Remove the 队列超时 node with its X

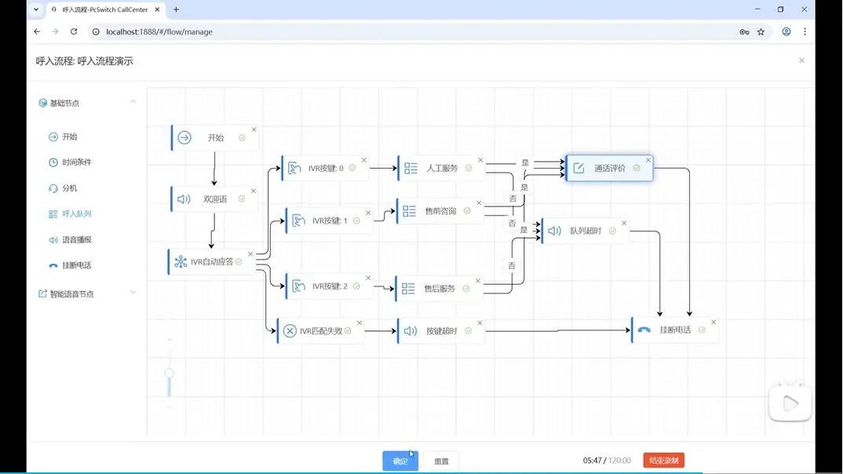[x=624, y=223]
